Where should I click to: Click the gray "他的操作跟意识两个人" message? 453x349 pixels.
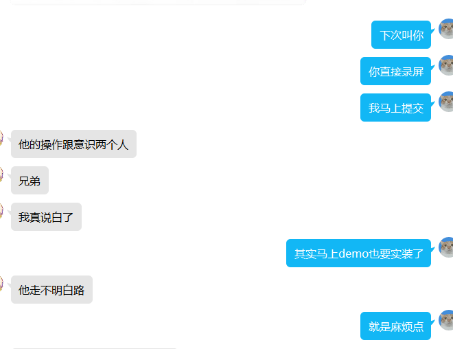point(73,144)
